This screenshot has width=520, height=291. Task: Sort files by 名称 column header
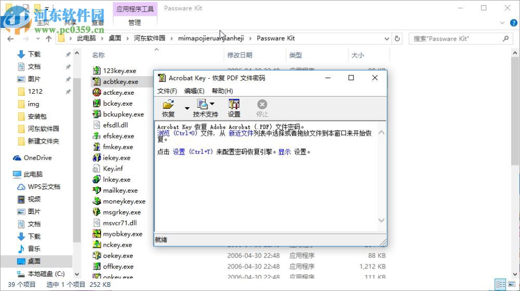click(98, 55)
